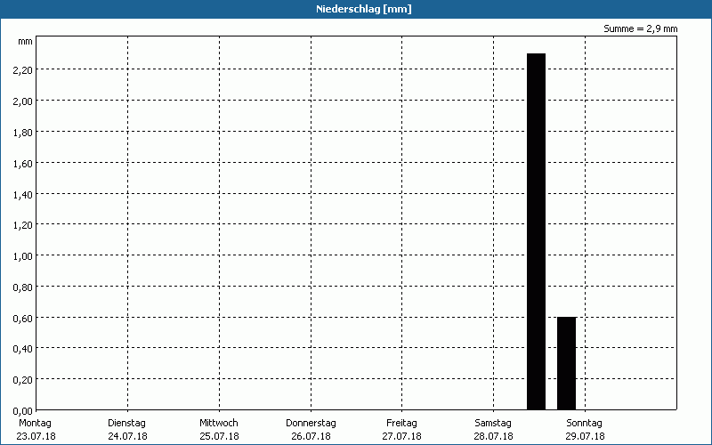
Task: Click the 24.07.18 date
Action: point(127,436)
